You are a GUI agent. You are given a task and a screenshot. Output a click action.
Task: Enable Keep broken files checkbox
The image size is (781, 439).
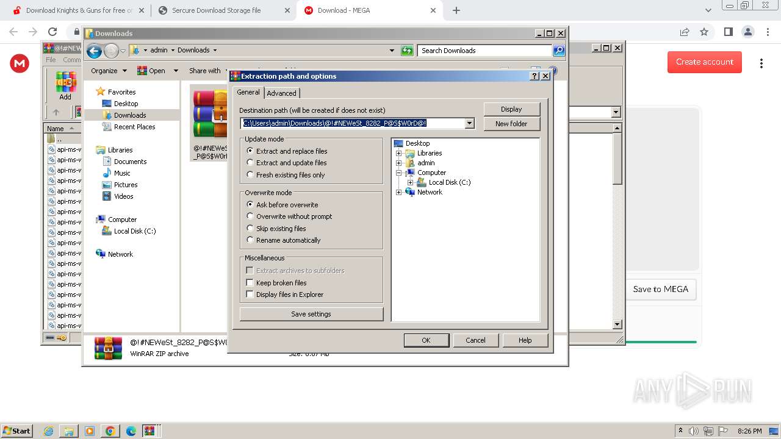tap(276, 283)
